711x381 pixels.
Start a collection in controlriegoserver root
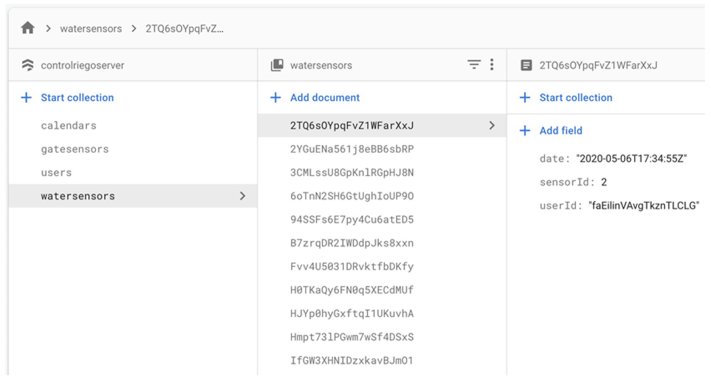(x=77, y=98)
